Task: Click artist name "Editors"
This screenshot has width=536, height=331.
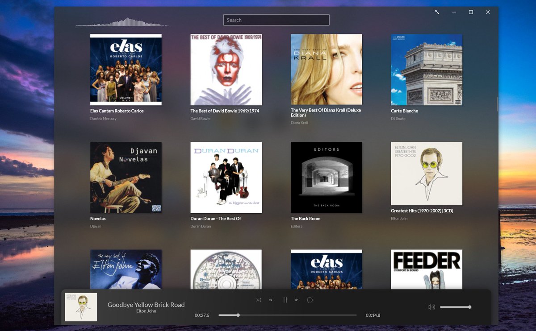Action: 296,227
